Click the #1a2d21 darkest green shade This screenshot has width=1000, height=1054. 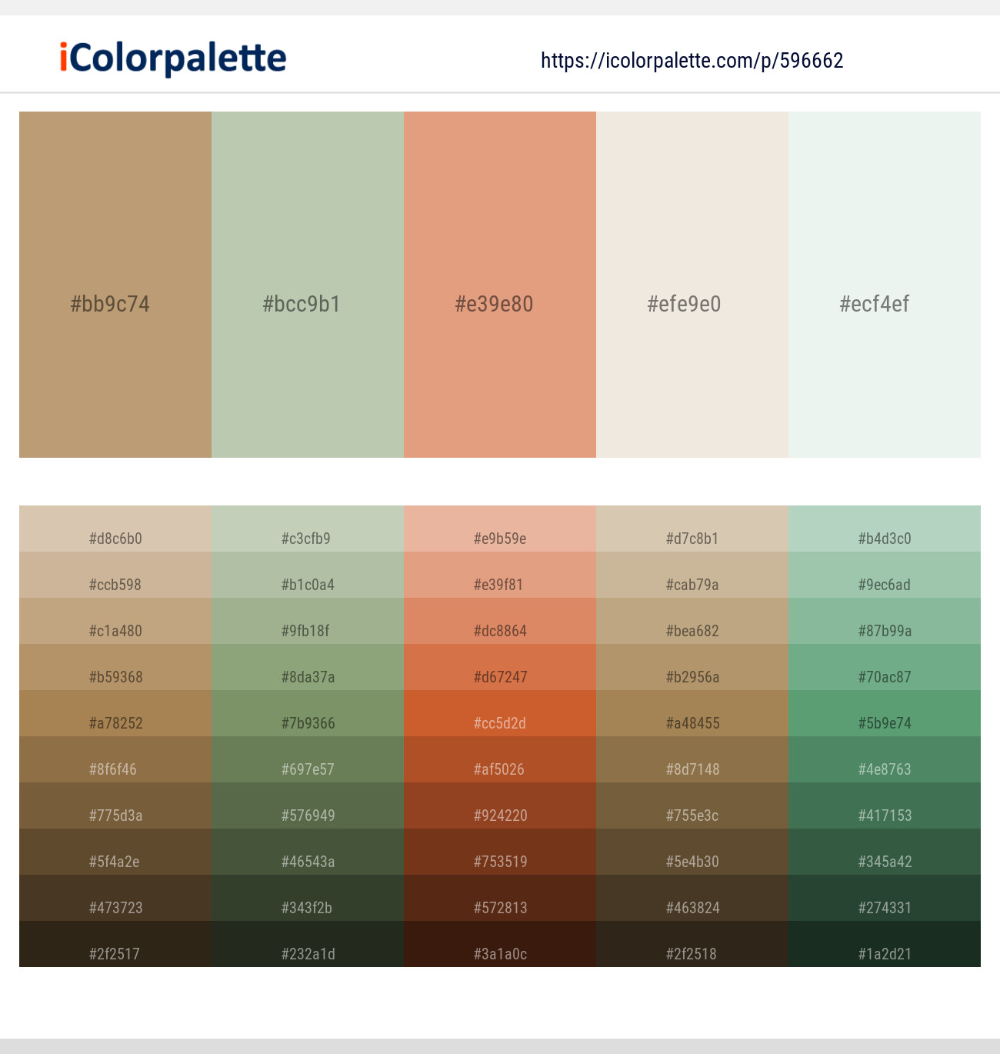coord(885,944)
